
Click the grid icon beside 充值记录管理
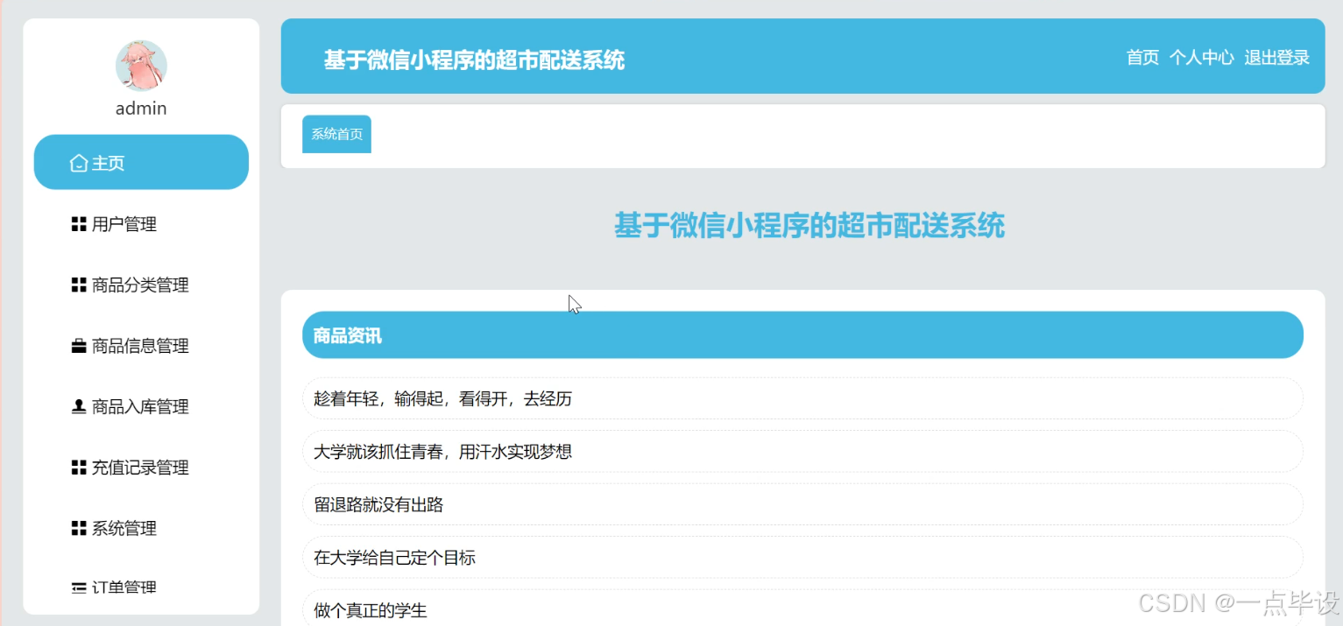[x=79, y=468]
